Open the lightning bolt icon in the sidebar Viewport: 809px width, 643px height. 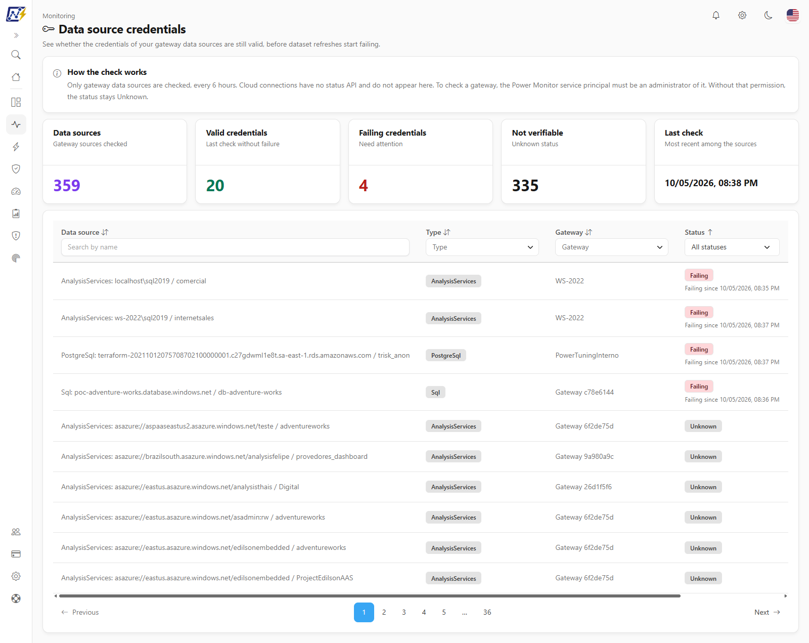coord(16,147)
